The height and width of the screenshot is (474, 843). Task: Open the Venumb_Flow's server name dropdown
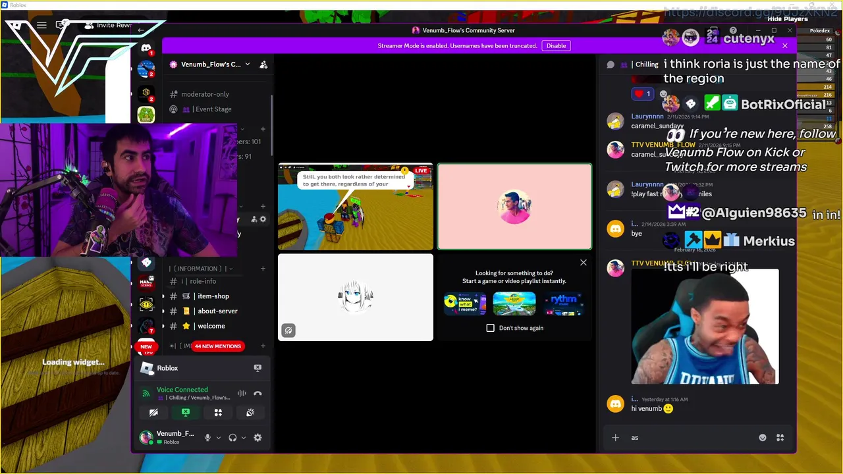click(x=210, y=65)
